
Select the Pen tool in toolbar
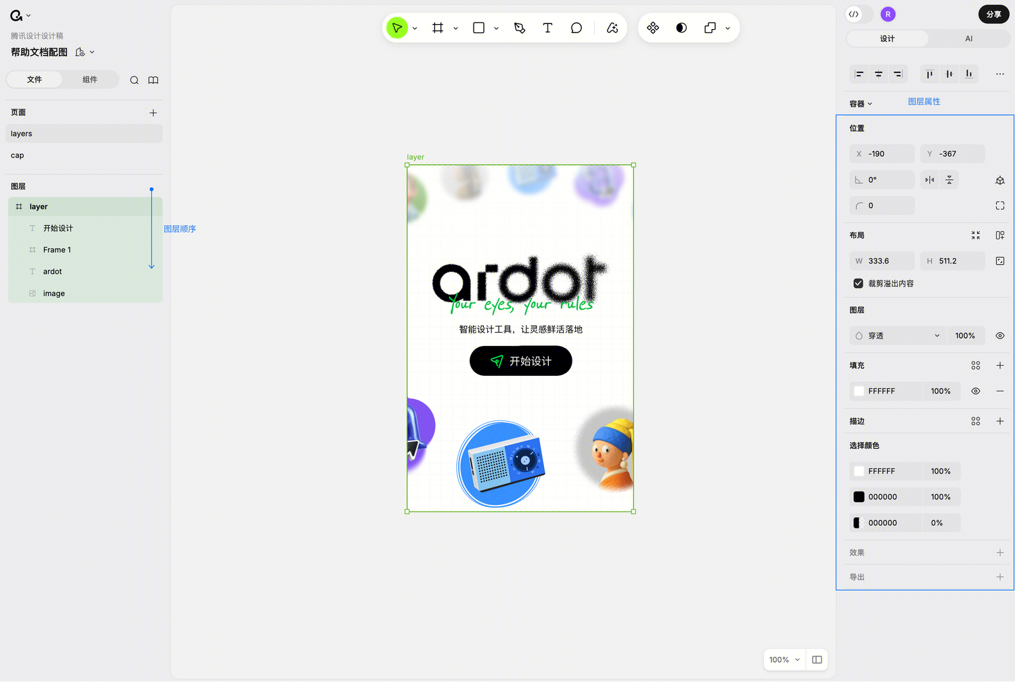(x=520, y=28)
